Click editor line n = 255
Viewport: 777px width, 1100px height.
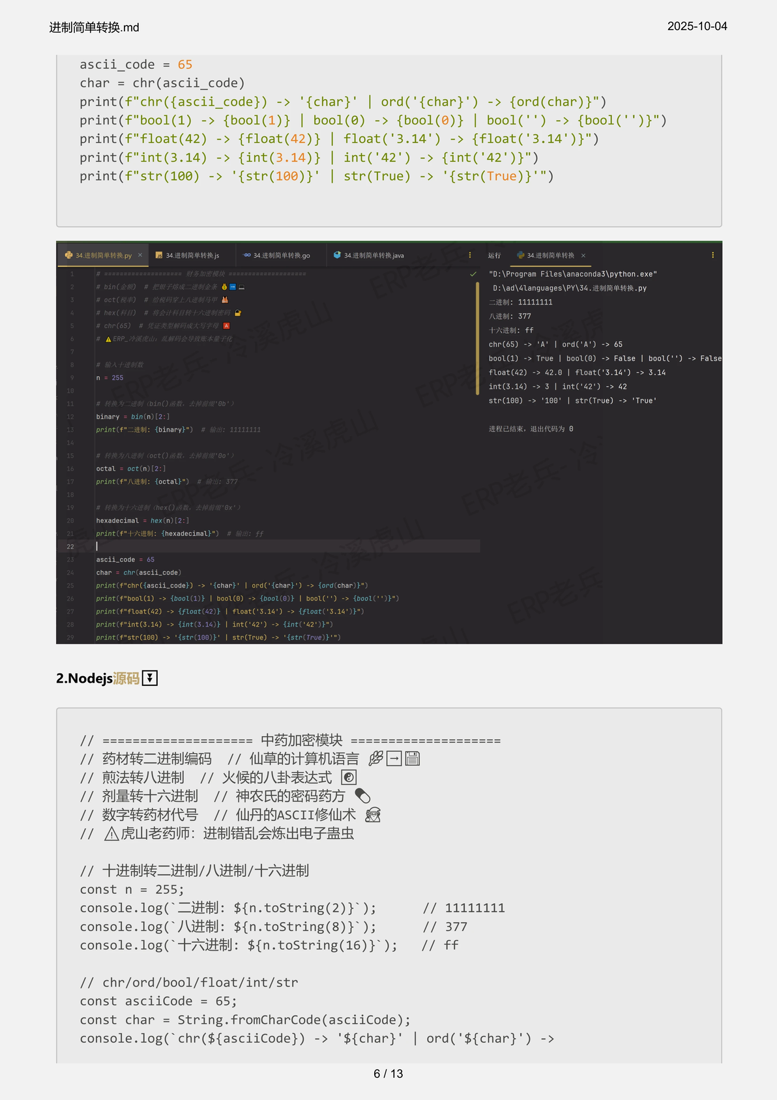click(x=110, y=378)
